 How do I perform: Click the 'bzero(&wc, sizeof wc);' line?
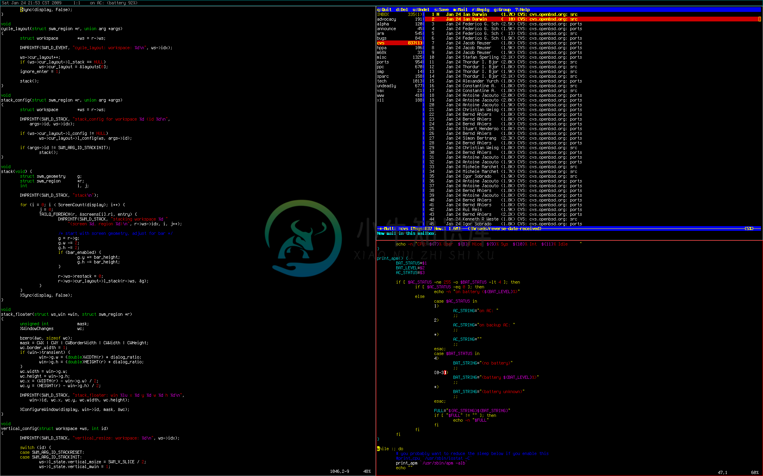pos(46,338)
